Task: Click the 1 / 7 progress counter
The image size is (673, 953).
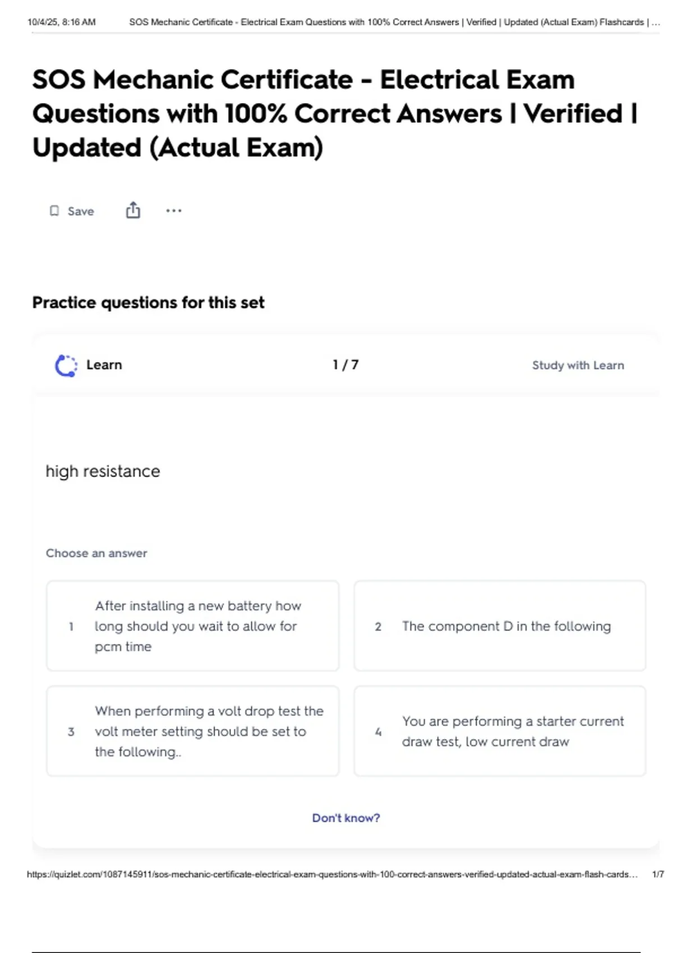Action: pos(345,365)
